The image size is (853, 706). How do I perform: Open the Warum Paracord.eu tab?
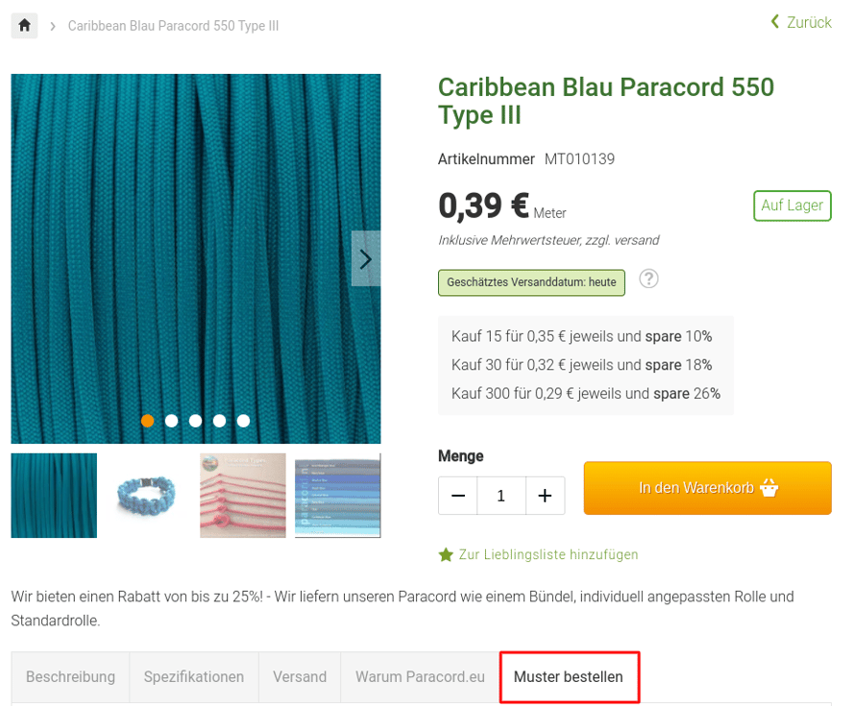coord(420,676)
